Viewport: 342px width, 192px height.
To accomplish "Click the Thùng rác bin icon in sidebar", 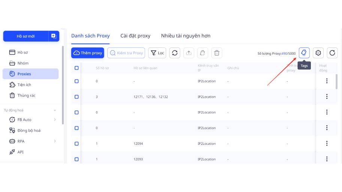I will point(12,95).
